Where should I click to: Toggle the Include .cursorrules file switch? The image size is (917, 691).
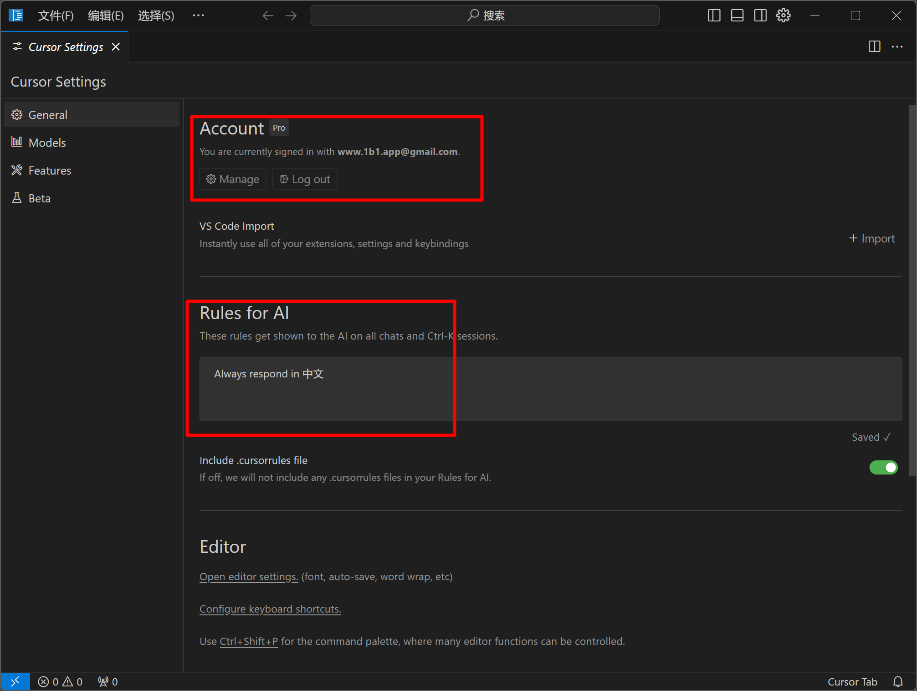click(883, 467)
